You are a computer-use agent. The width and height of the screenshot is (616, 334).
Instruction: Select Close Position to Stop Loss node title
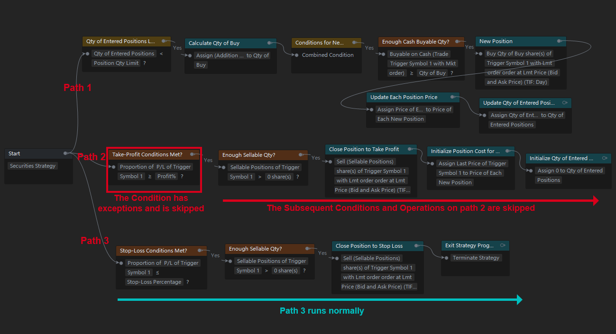pyautogui.click(x=369, y=246)
